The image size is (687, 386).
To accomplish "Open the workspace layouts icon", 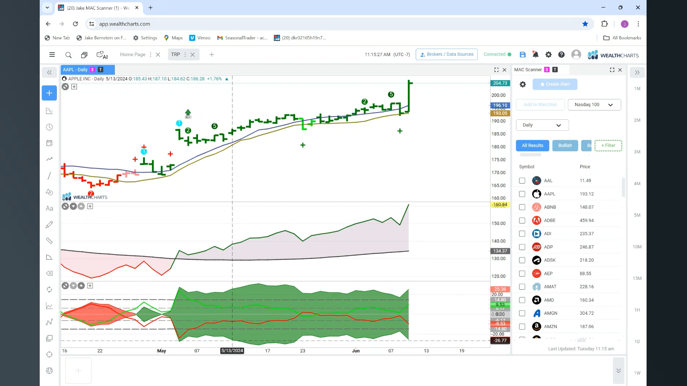I will (x=84, y=55).
